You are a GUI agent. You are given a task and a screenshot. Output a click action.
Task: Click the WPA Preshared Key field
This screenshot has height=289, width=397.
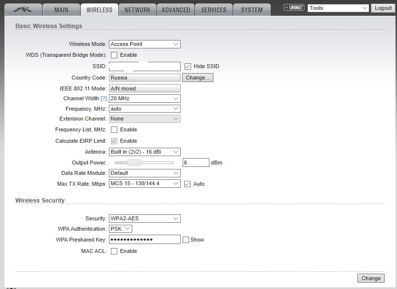point(145,240)
